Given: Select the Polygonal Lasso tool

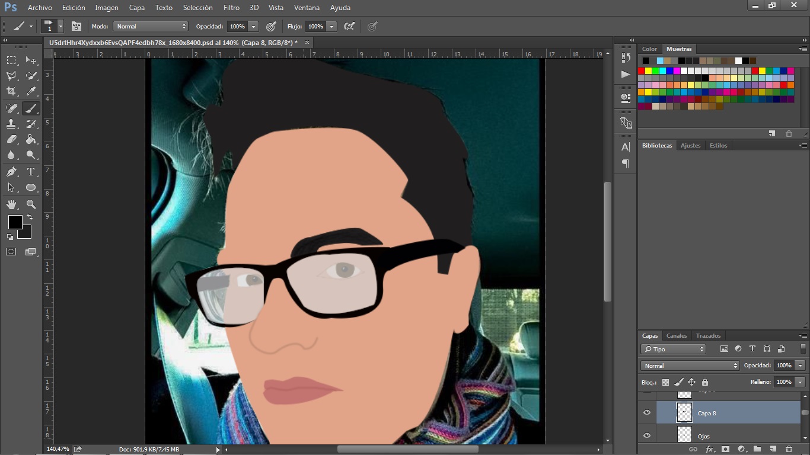Looking at the screenshot, I should [x=11, y=76].
